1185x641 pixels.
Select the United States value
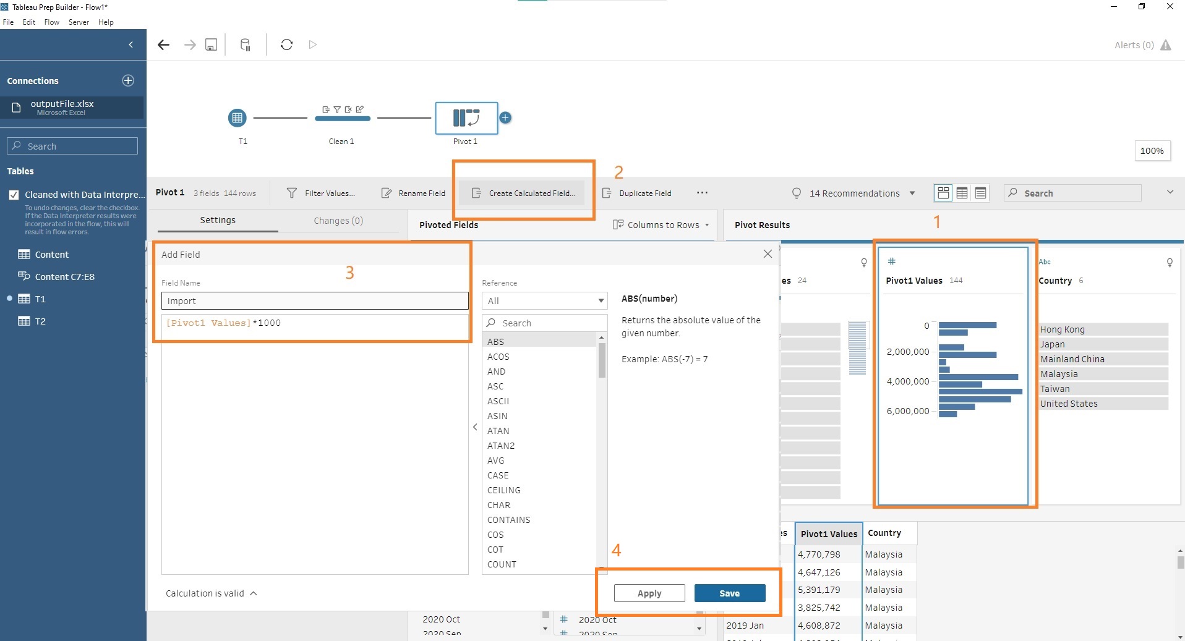(x=1103, y=404)
